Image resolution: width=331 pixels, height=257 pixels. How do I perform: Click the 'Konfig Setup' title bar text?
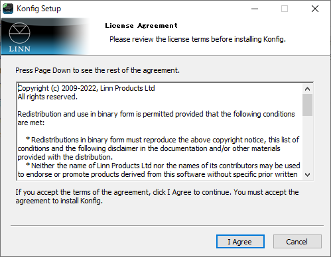(x=39, y=9)
